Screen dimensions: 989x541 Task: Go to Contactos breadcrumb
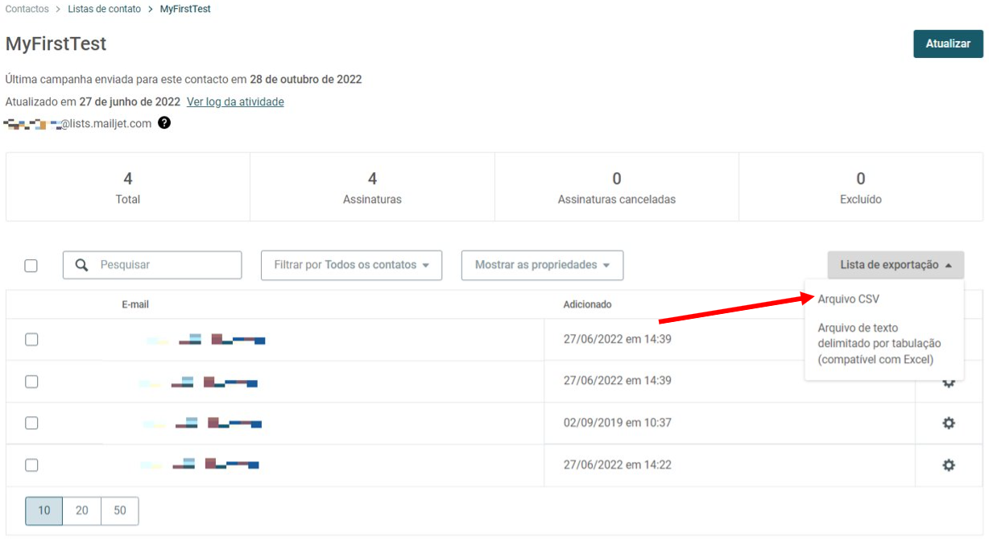click(27, 9)
